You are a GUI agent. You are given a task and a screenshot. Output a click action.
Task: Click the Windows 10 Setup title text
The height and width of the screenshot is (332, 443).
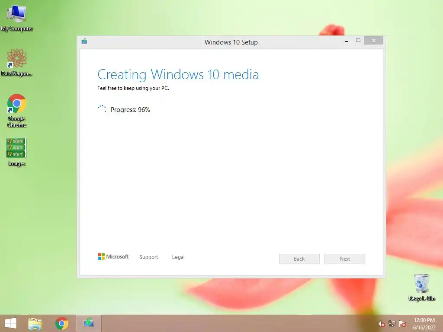(231, 42)
